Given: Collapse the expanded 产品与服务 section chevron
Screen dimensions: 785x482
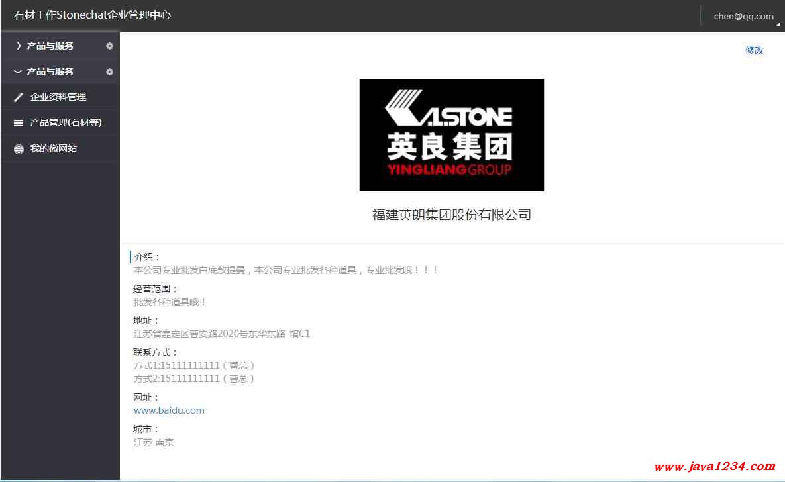Looking at the screenshot, I should (18, 72).
